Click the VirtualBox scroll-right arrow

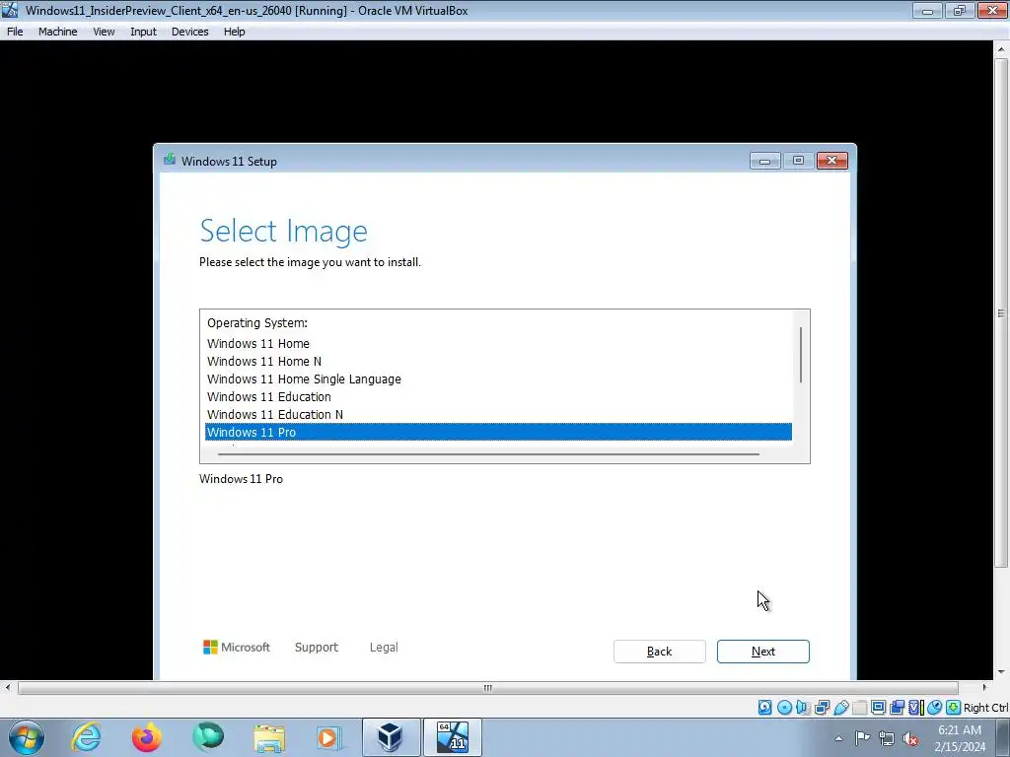click(x=984, y=687)
